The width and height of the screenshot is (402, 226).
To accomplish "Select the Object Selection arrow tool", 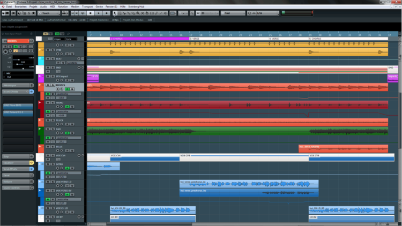I will coord(115,13).
